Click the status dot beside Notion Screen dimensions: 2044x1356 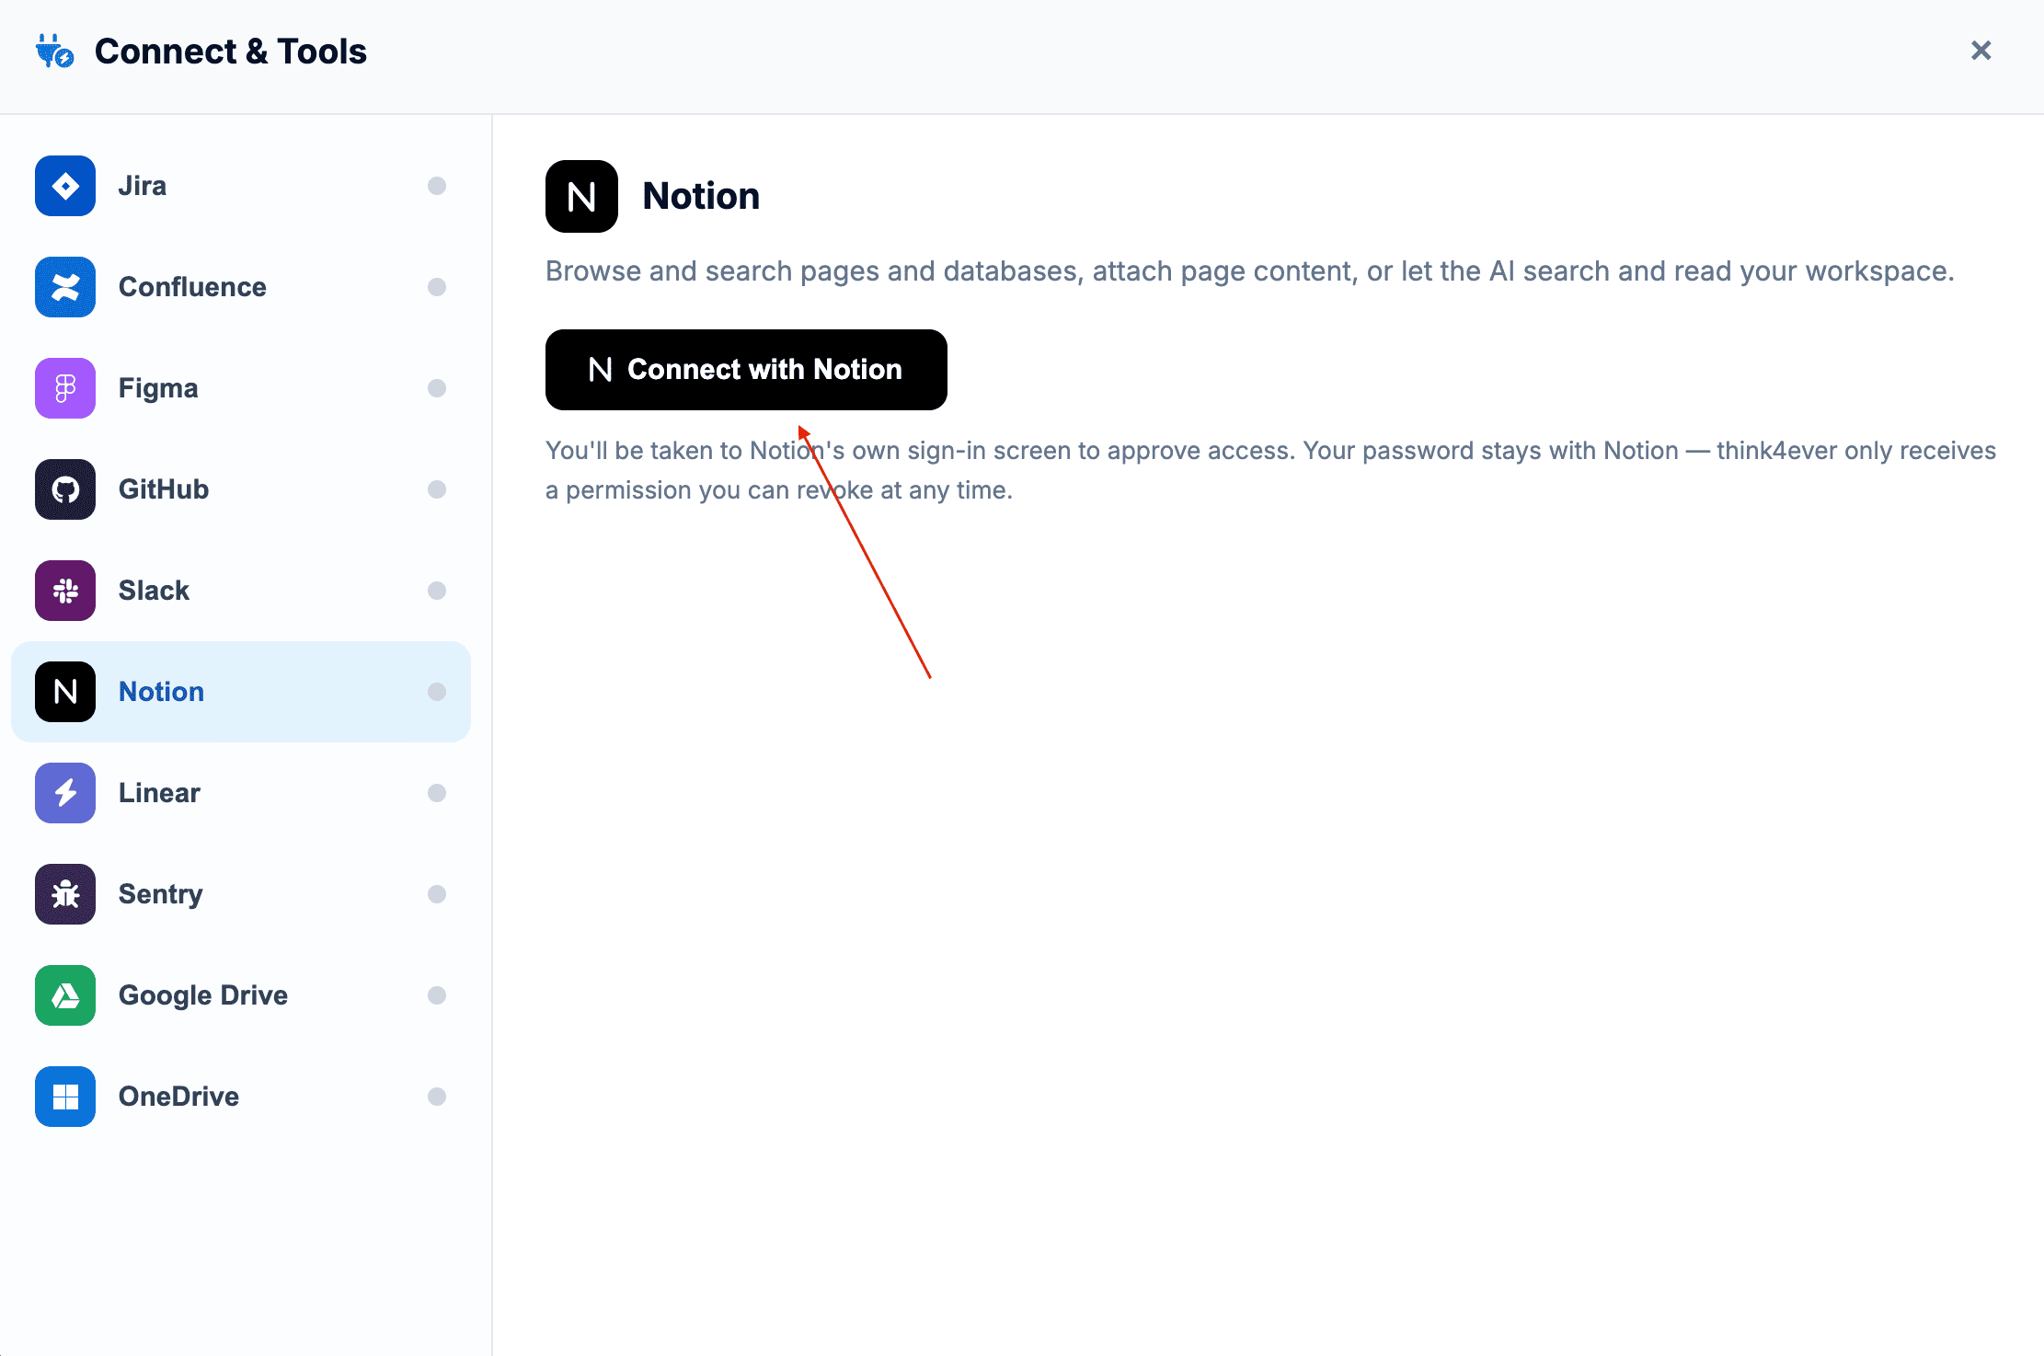pyautogui.click(x=437, y=692)
